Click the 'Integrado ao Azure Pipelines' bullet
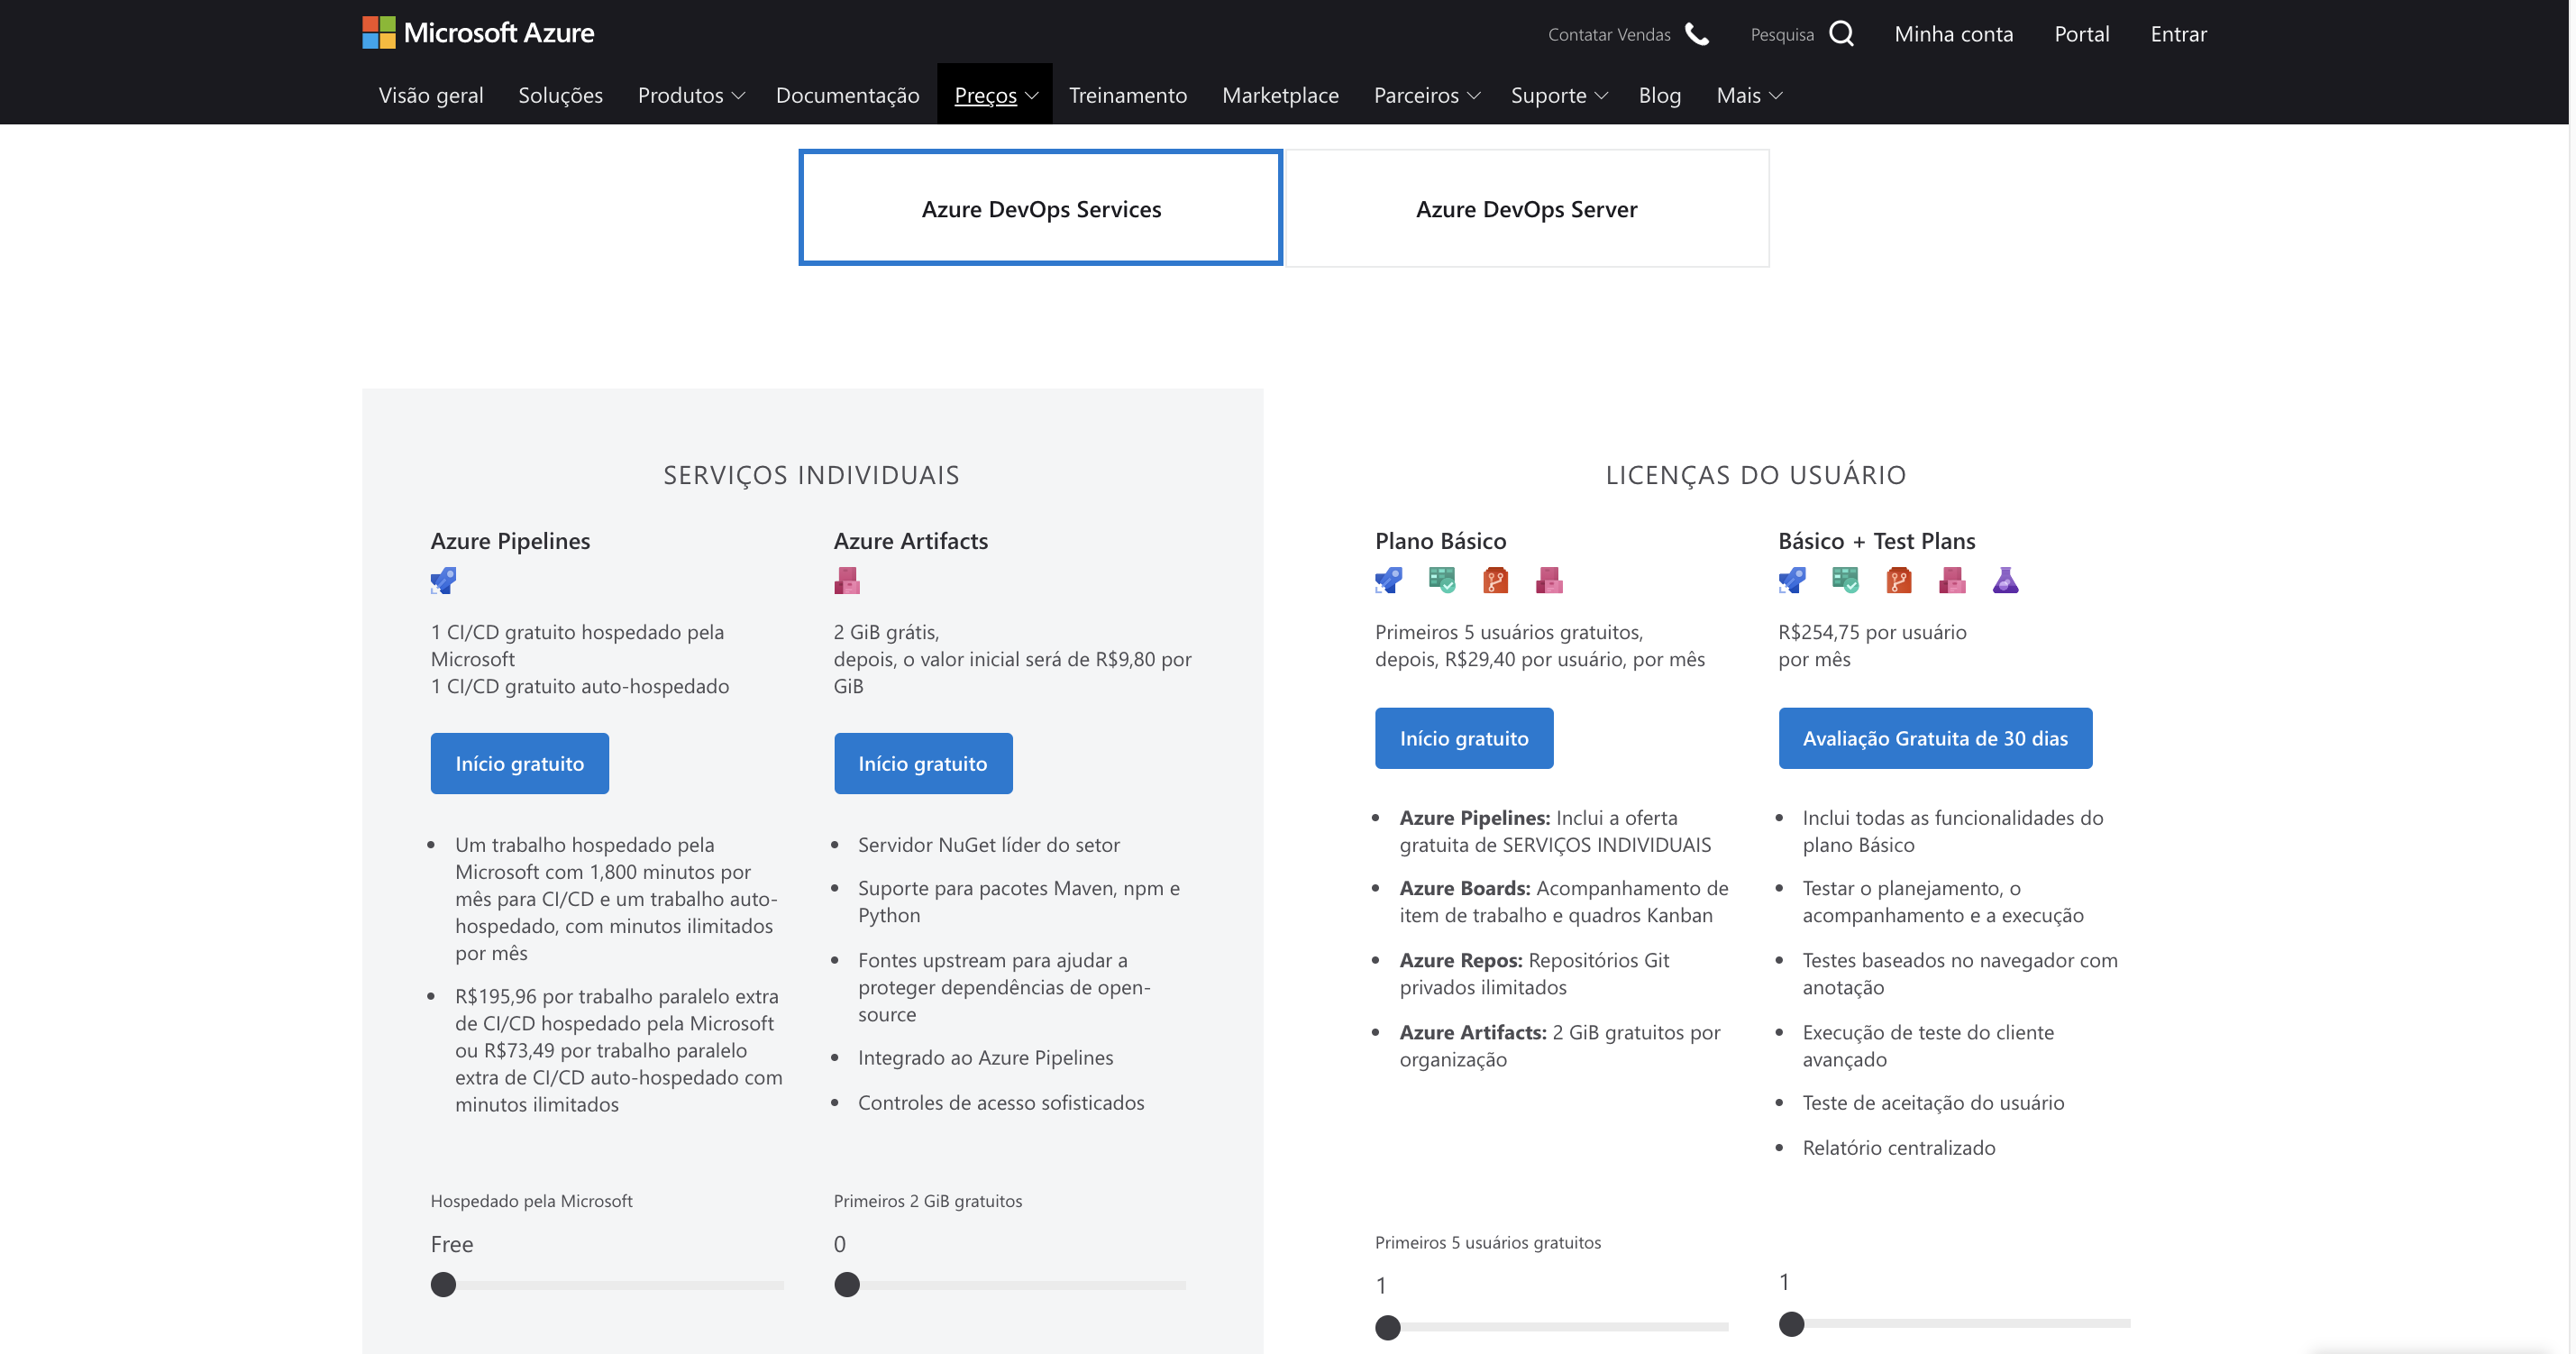 [985, 1057]
